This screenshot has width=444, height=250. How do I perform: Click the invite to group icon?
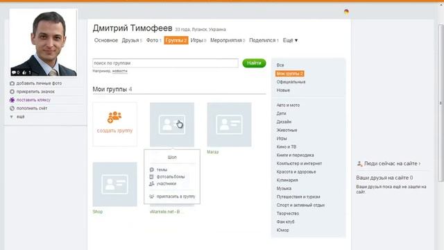[152, 197]
